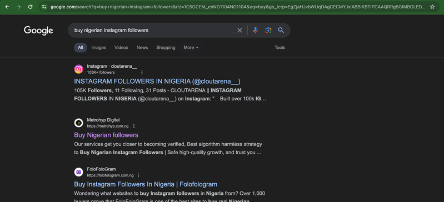Open Google Lens image search
444x202 pixels.
pyautogui.click(x=268, y=31)
